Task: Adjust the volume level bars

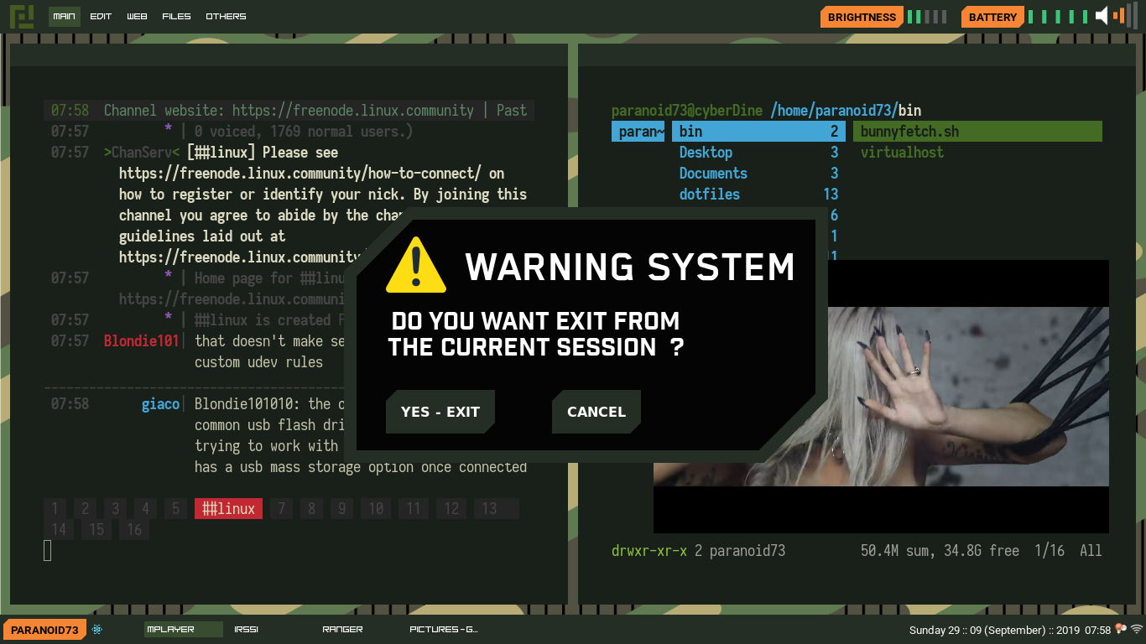Action: tap(1126, 16)
